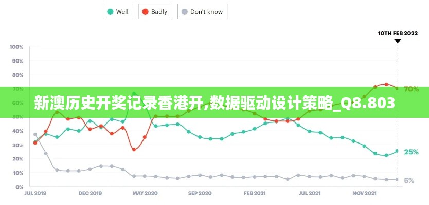Click the JUL 2019 x-axis label
Image resolution: width=429 pixels, height=205 pixels.
click(x=34, y=194)
